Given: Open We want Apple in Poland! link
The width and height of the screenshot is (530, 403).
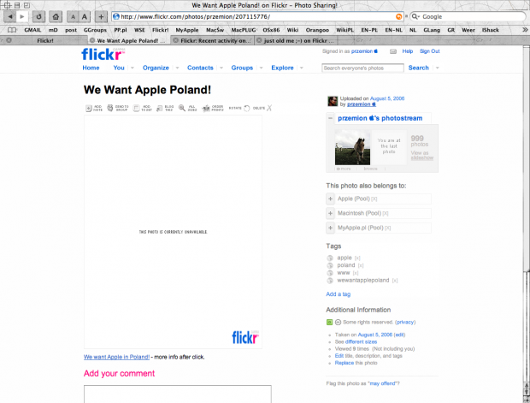Looking at the screenshot, I should pos(116,357).
